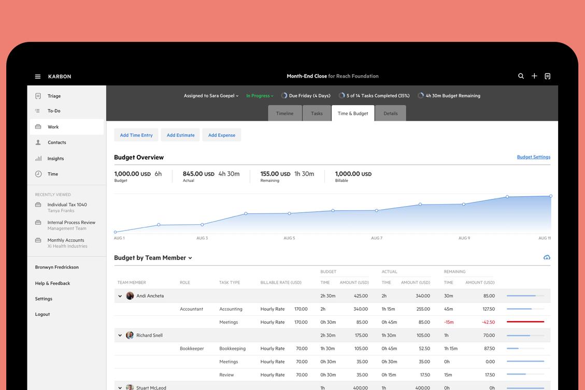Open the hamburger menu next to KARBON

(38, 77)
